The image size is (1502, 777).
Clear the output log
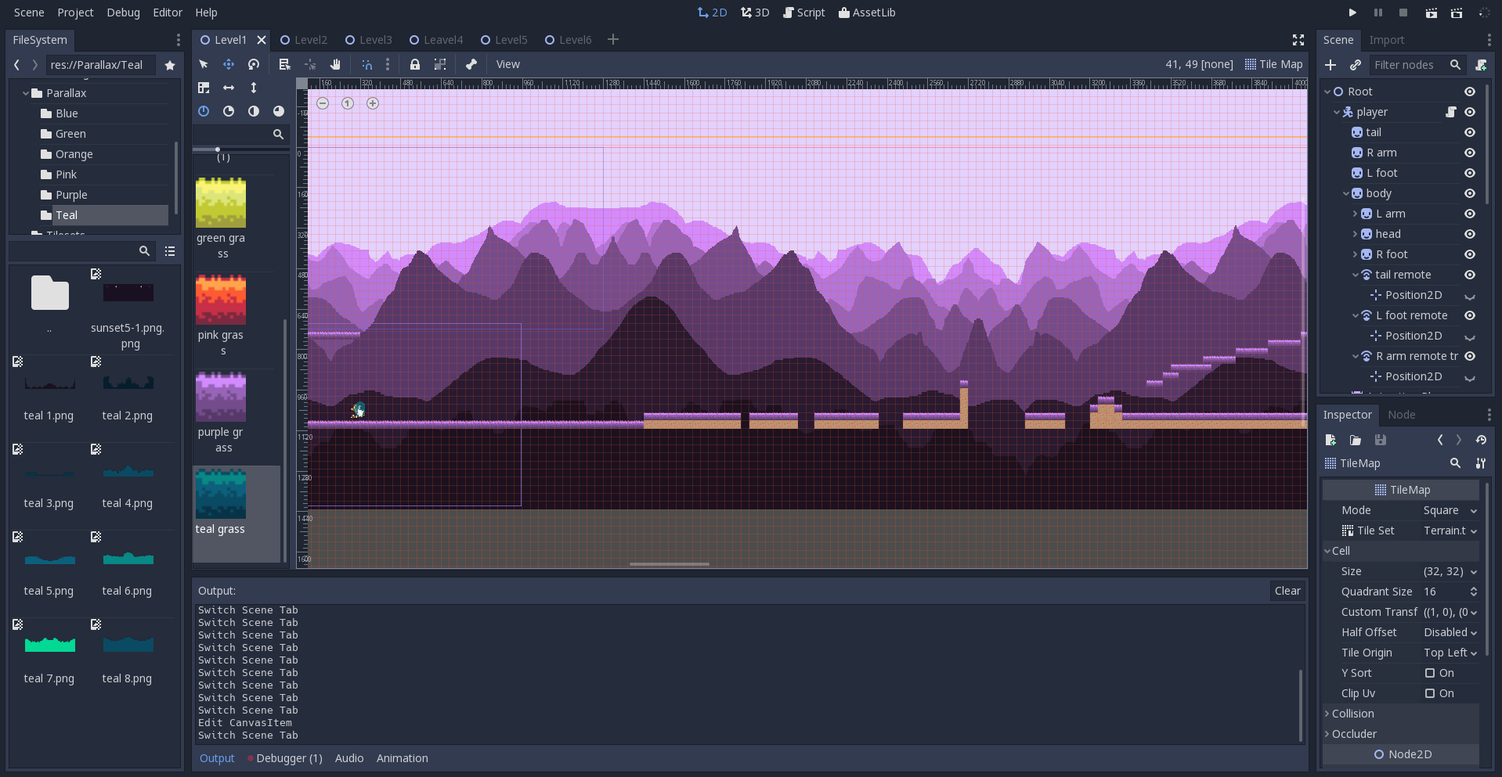1287,591
